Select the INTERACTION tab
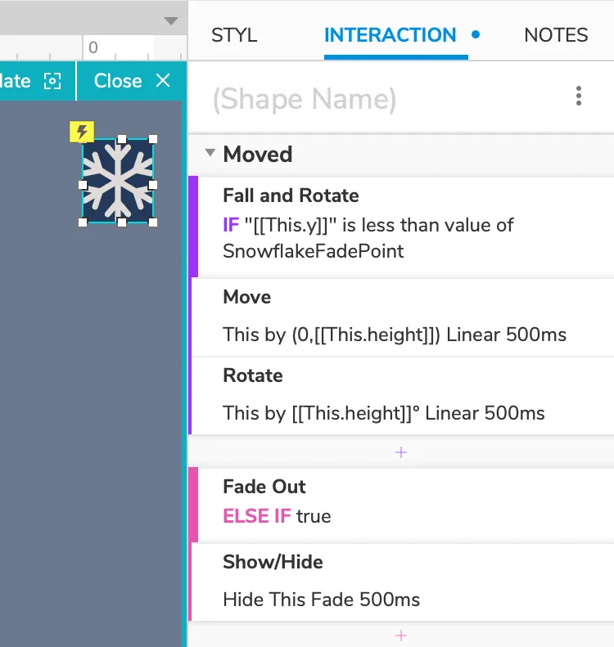 391,35
